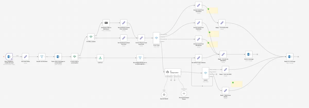Screen dimensions: 309x108
Task: Select the Structured Output Parser sub-node
Action: 184,93
